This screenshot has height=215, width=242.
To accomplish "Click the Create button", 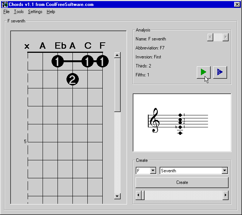I will click(x=182, y=182).
